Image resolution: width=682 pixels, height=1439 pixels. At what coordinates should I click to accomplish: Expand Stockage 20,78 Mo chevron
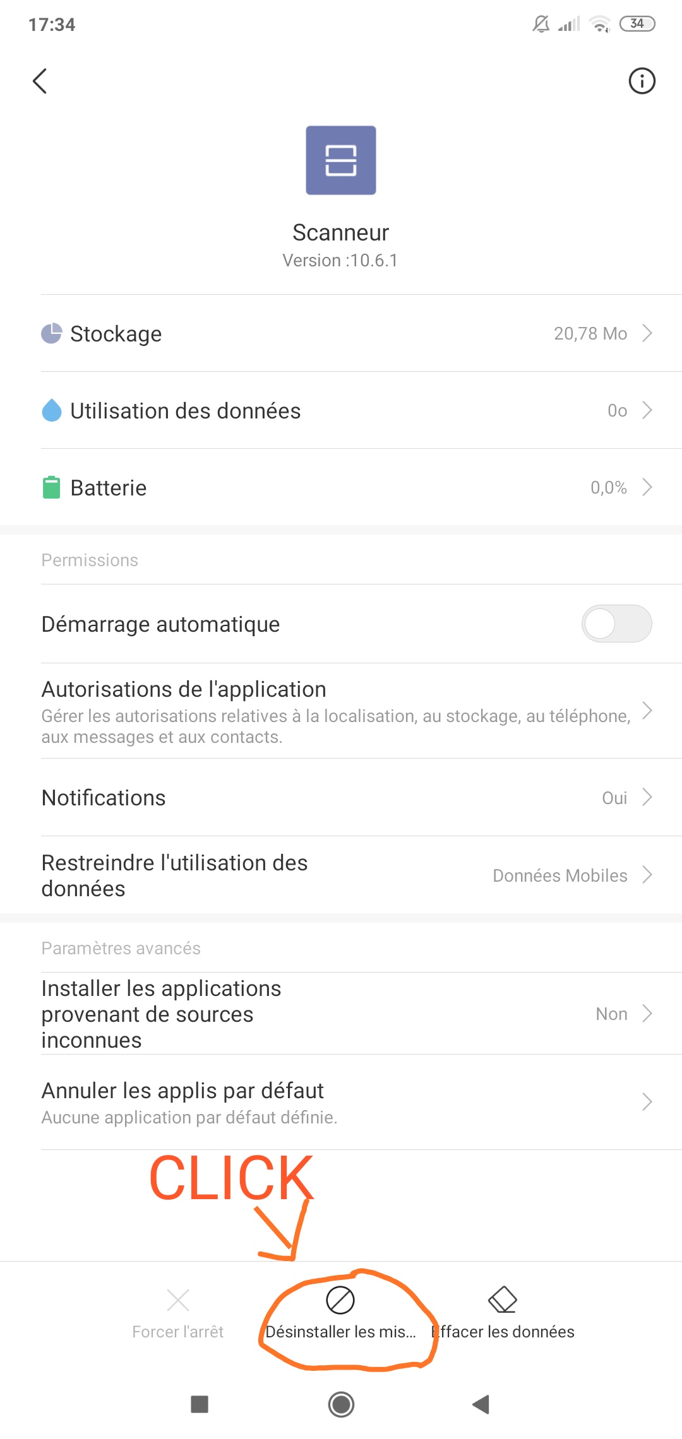pyautogui.click(x=647, y=333)
